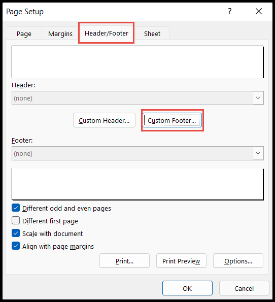
Task: Click the Print... button
Action: (124, 261)
